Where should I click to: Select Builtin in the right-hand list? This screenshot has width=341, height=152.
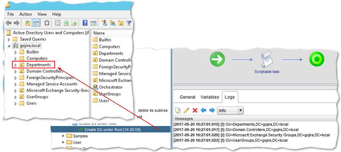(x=105, y=40)
